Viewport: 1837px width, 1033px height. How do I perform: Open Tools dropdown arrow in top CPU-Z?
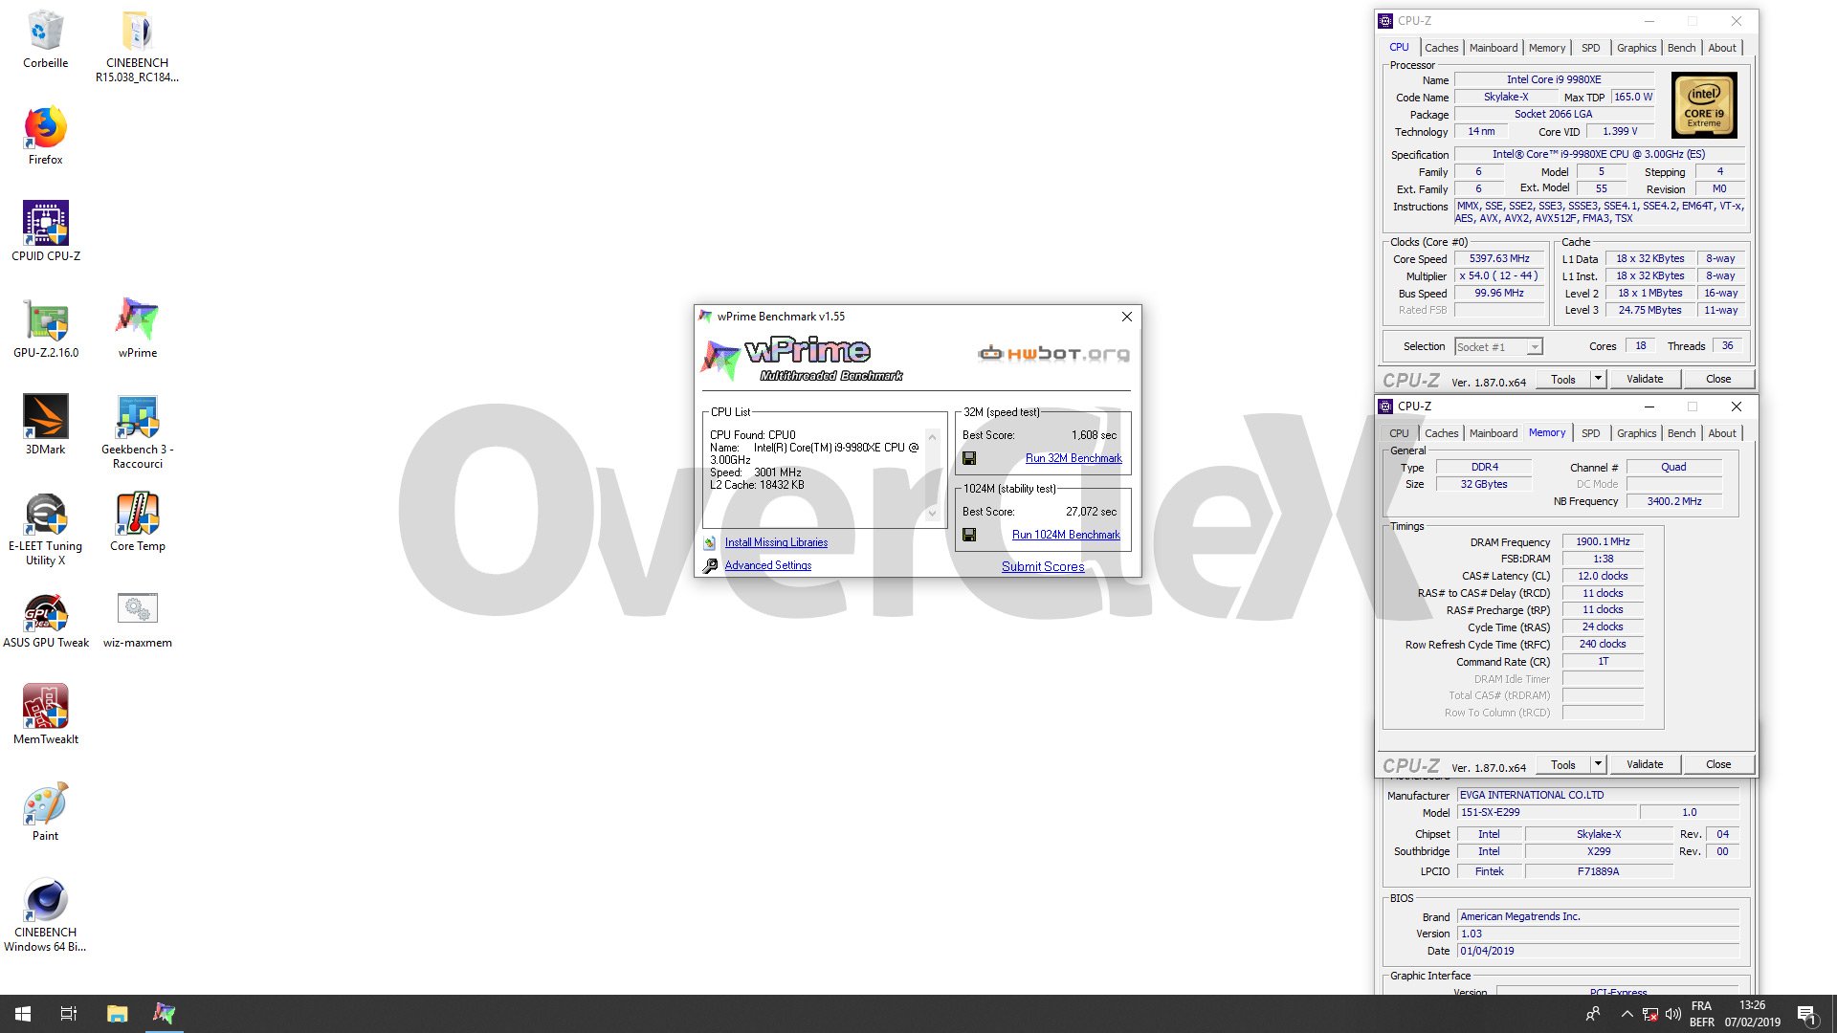click(1598, 380)
